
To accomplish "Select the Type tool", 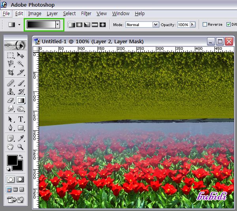I will point(21,119).
